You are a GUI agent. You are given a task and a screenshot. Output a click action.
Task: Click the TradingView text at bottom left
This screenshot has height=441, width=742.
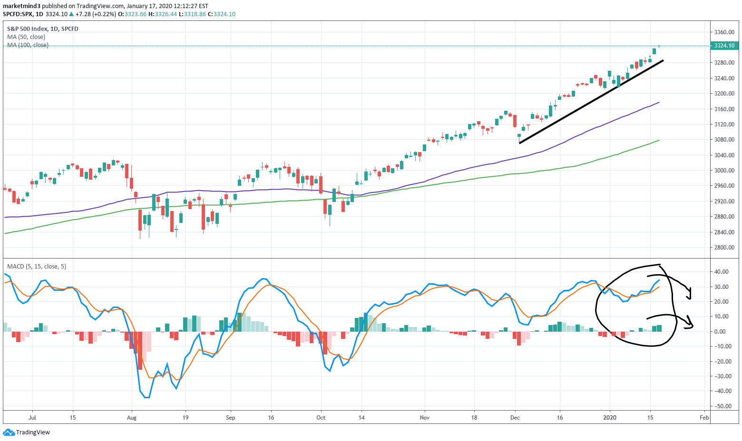(x=33, y=432)
